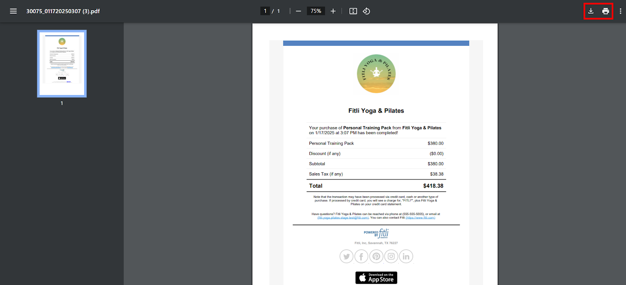Rotate the document counterclockwise
The image size is (626, 285).
coord(366,11)
